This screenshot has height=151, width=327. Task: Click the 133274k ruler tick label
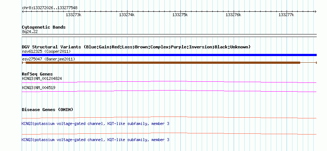[x=127, y=15]
